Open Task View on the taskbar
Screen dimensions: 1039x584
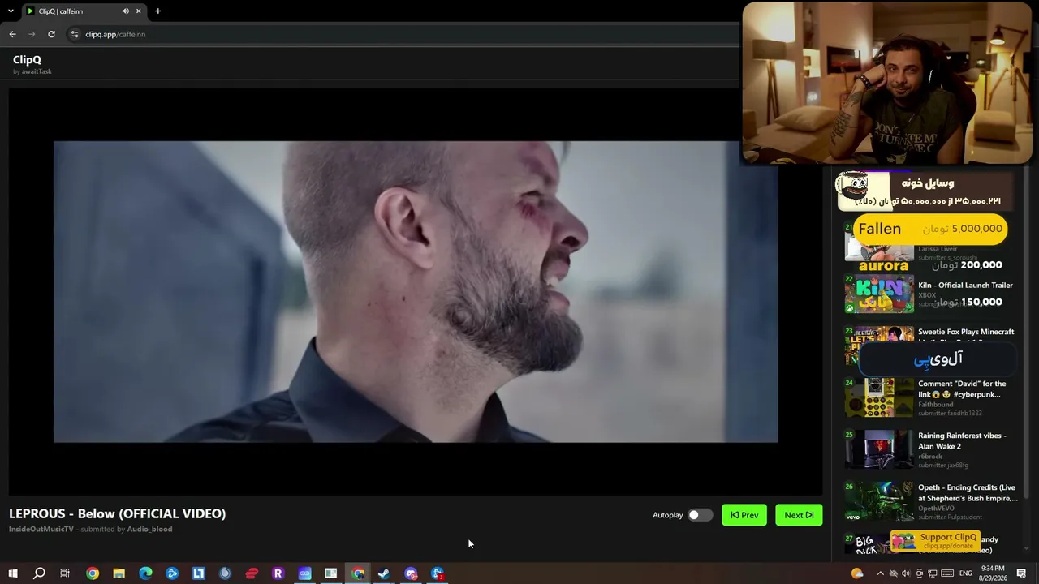click(65, 573)
